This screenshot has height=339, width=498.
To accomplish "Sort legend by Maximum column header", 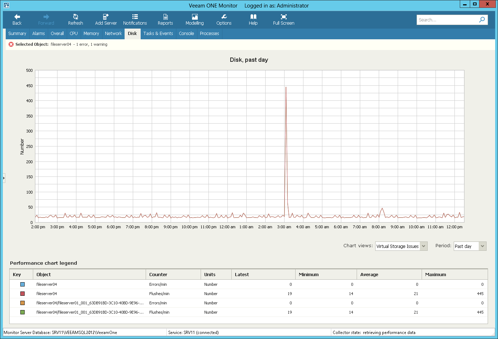I will (x=455, y=274).
